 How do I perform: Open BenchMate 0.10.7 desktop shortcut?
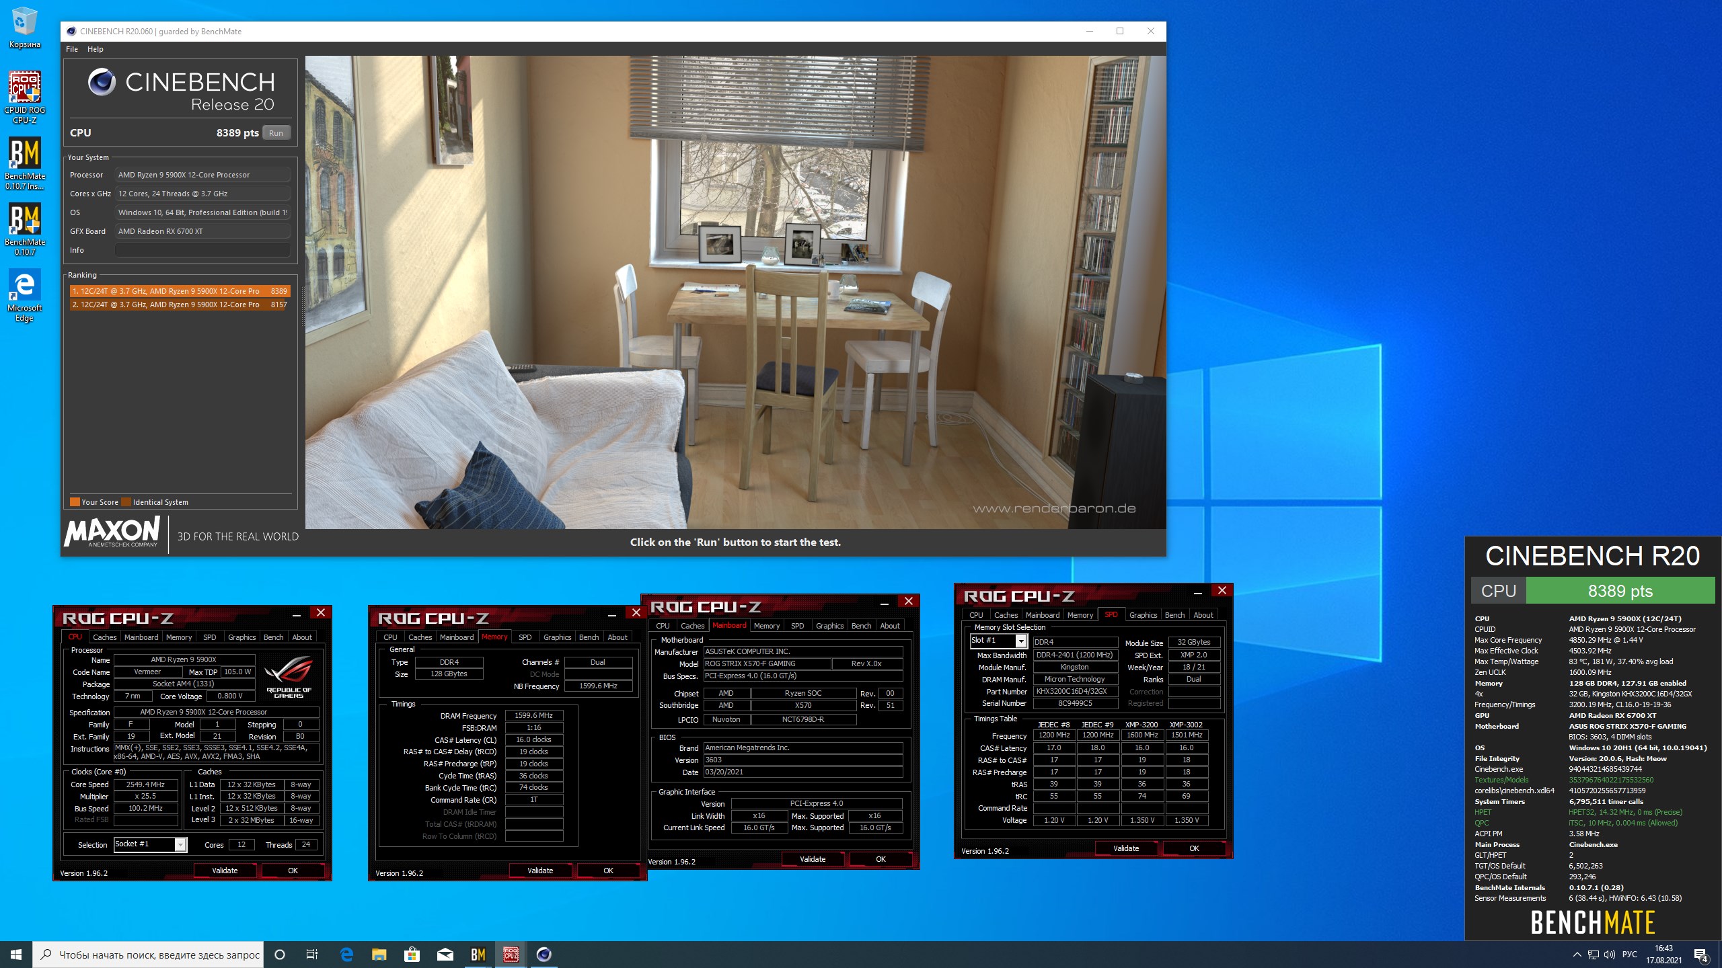coord(24,229)
